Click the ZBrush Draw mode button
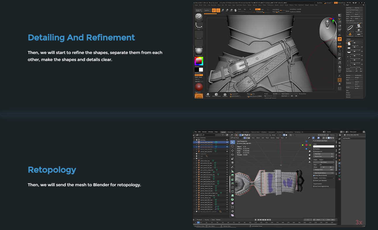The height and width of the screenshot is (230, 378). [x=218, y=10]
